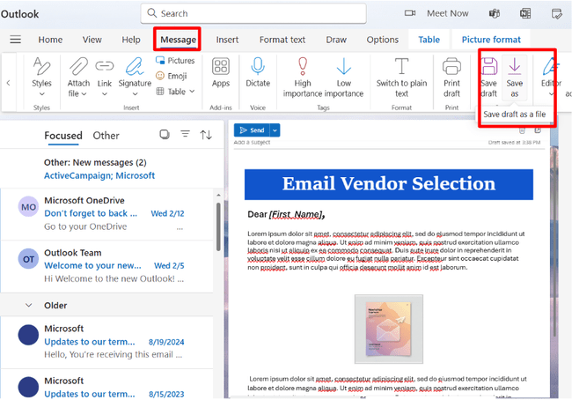Click the Print draft icon

tap(451, 68)
